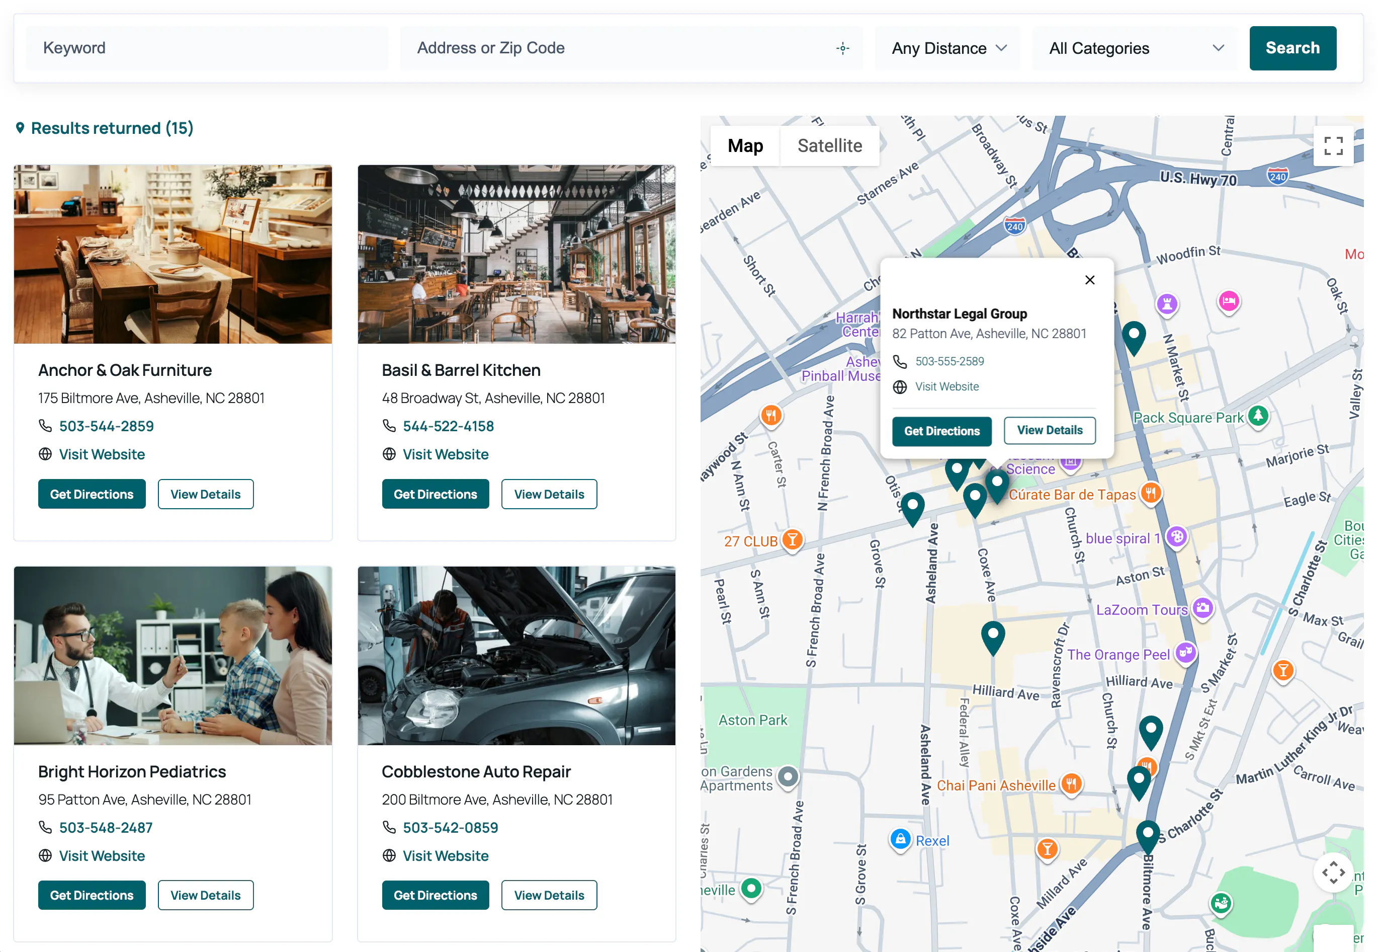Click the blue spiral 1 gallery marker
Screen dimensions: 1380x952
(x=1176, y=537)
